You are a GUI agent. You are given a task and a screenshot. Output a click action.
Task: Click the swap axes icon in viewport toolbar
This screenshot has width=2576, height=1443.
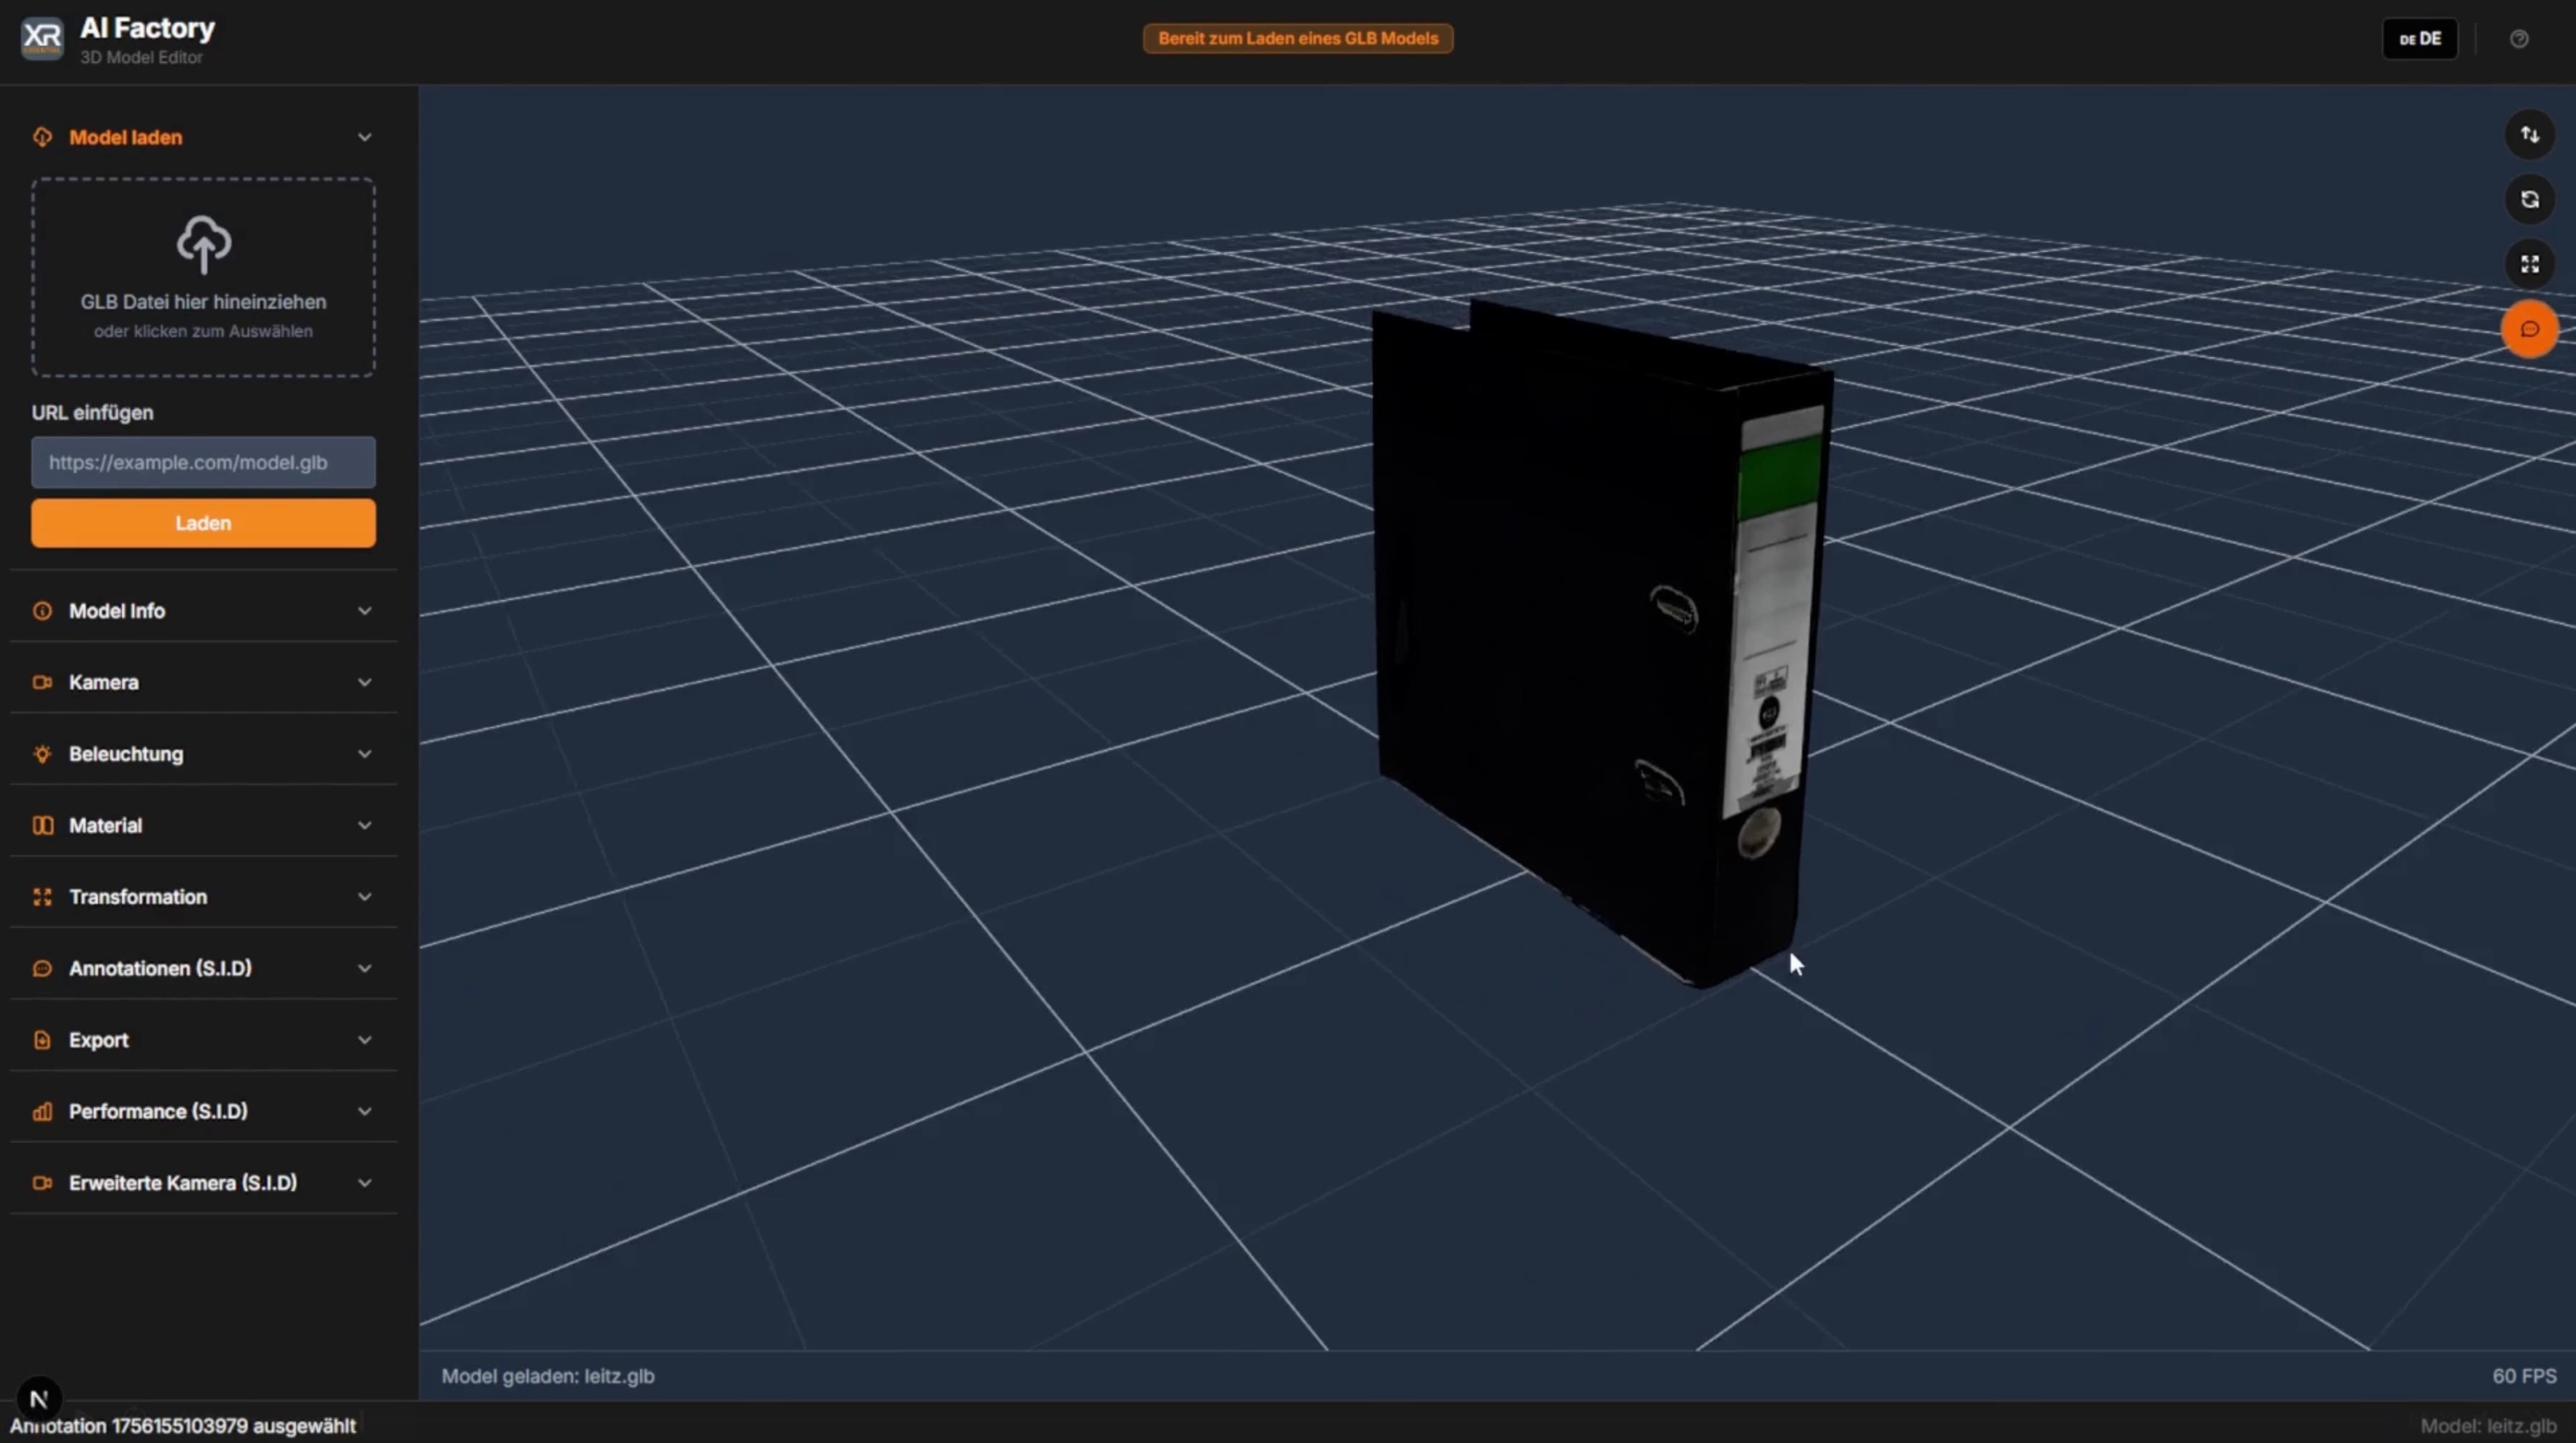point(2530,134)
